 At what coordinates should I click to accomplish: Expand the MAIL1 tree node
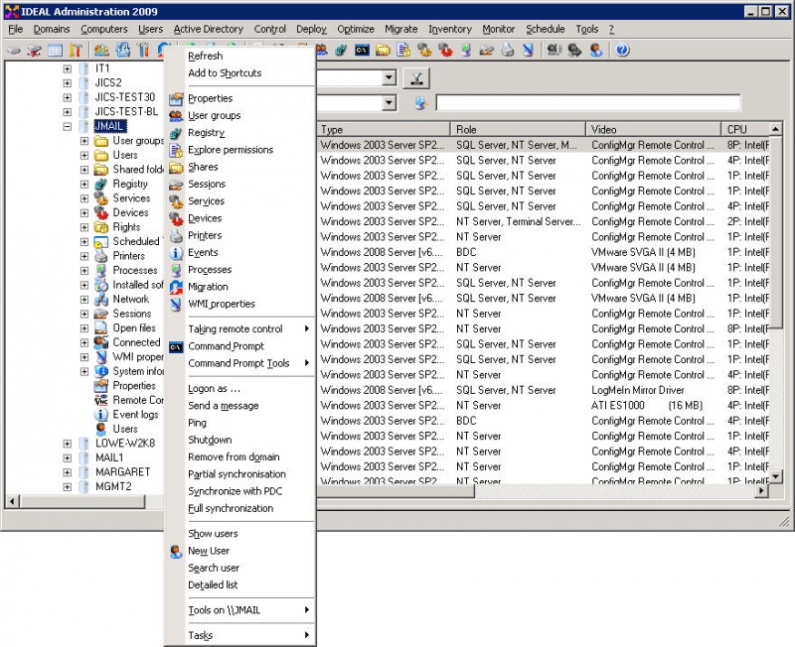click(68, 457)
